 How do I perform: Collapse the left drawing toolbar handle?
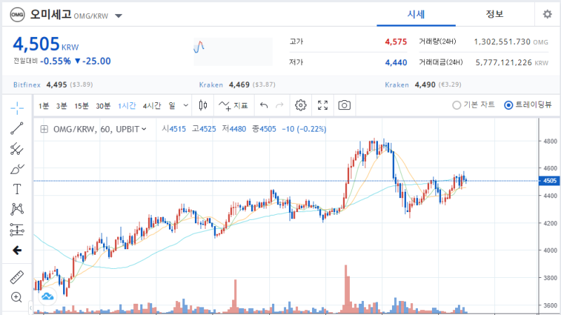point(31,307)
